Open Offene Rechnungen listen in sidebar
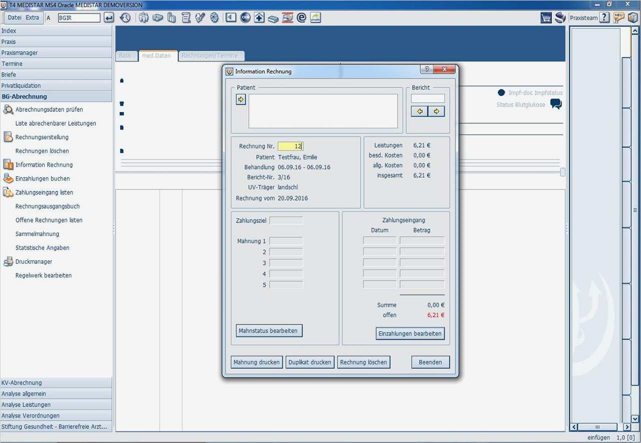Viewport: 641px width, 443px height. tap(49, 220)
